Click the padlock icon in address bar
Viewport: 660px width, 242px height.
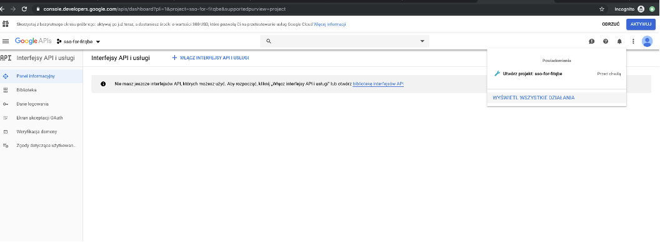[x=38, y=9]
